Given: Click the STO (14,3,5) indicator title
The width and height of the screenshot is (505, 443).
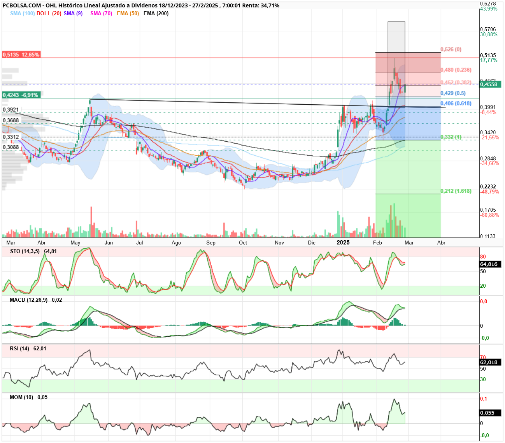Looking at the screenshot, I should [x=25, y=251].
